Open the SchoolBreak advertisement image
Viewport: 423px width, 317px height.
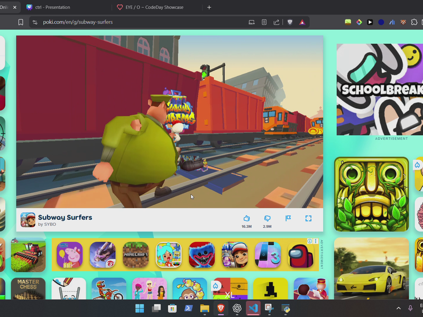(x=380, y=89)
